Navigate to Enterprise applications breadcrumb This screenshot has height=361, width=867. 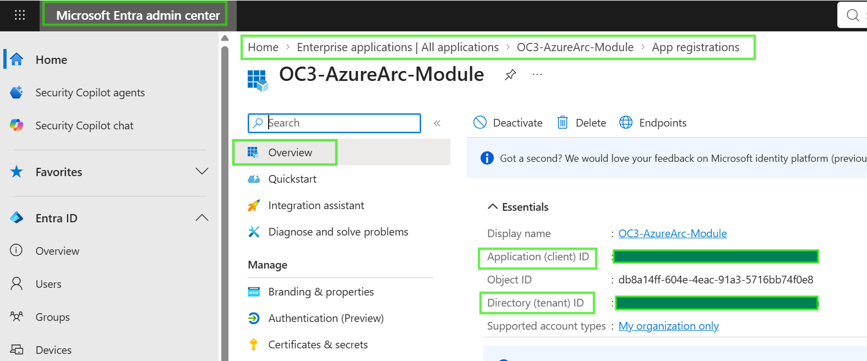click(x=397, y=47)
